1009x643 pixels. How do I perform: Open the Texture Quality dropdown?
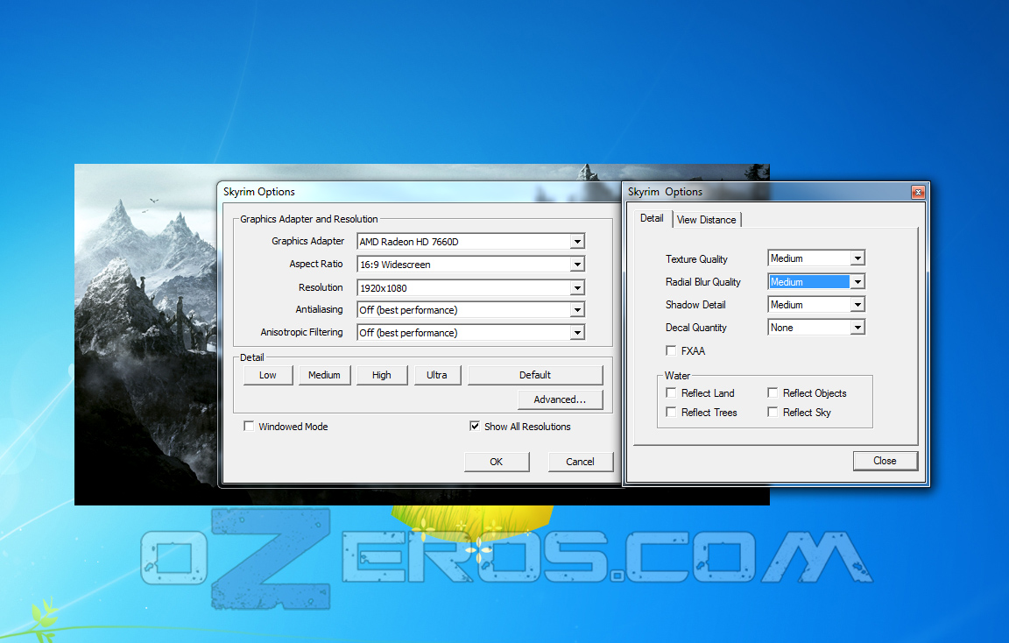point(816,258)
